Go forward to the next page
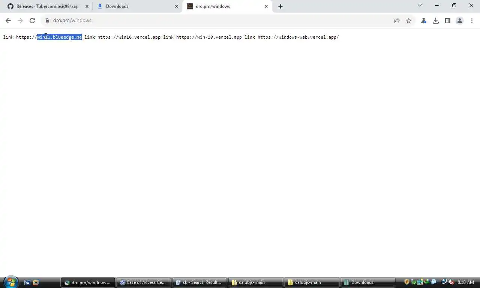The image size is (480, 288). pos(20,21)
